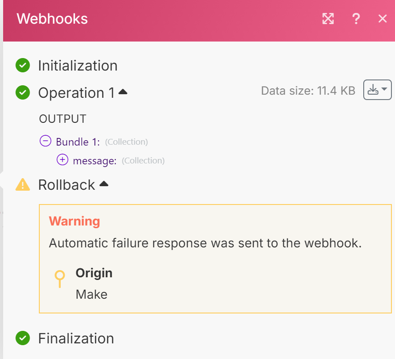
Task: Click the Webhooks title bar
Action: 52,19
